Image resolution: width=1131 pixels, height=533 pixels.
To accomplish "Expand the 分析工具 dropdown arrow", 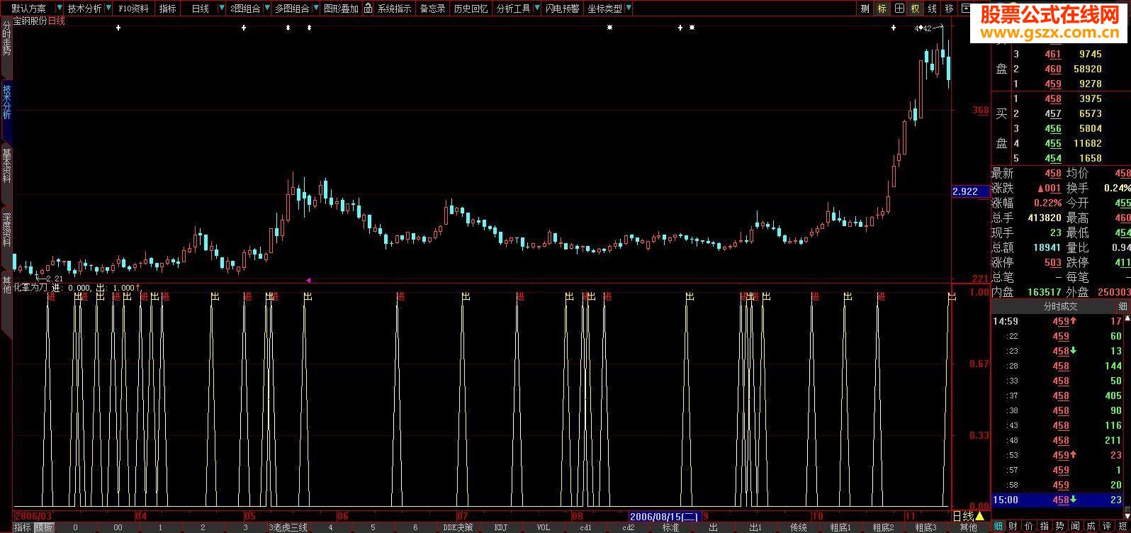I will [x=536, y=9].
